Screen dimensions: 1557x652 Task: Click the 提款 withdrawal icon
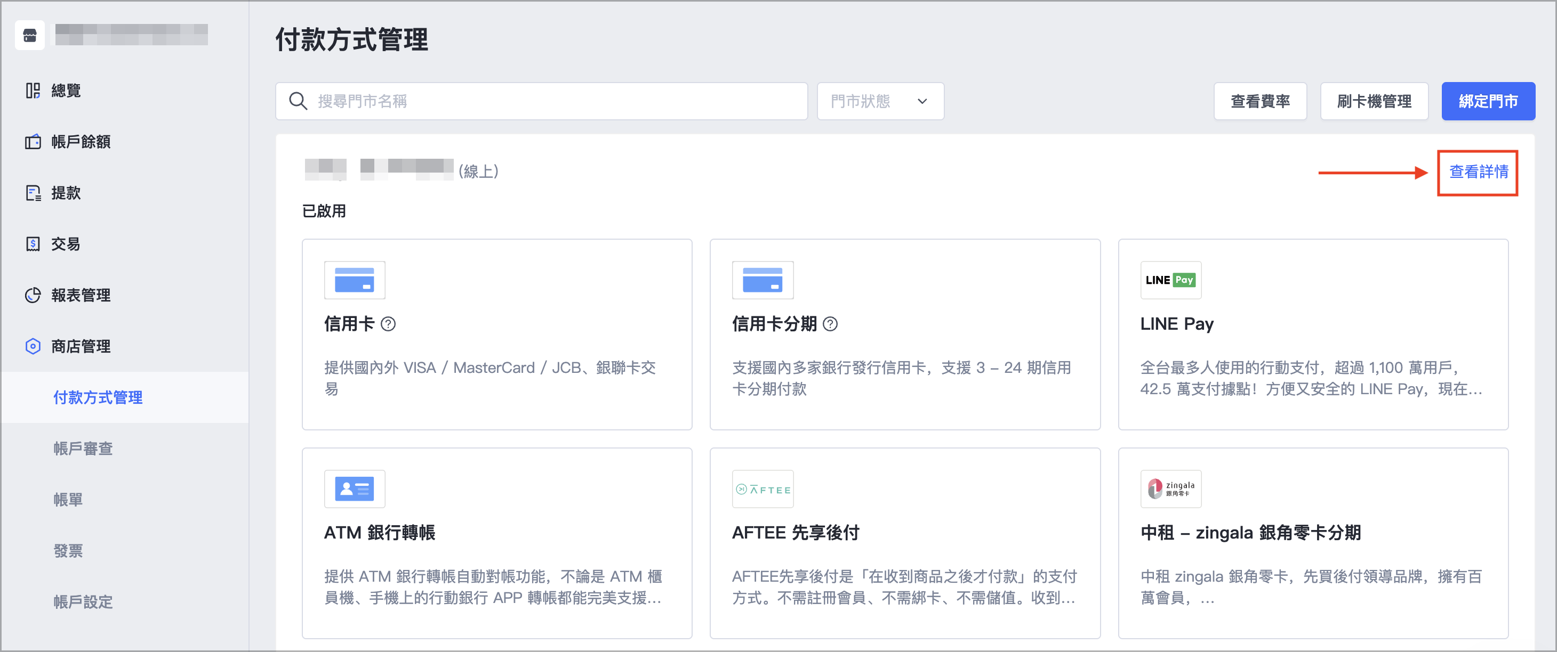(x=33, y=193)
